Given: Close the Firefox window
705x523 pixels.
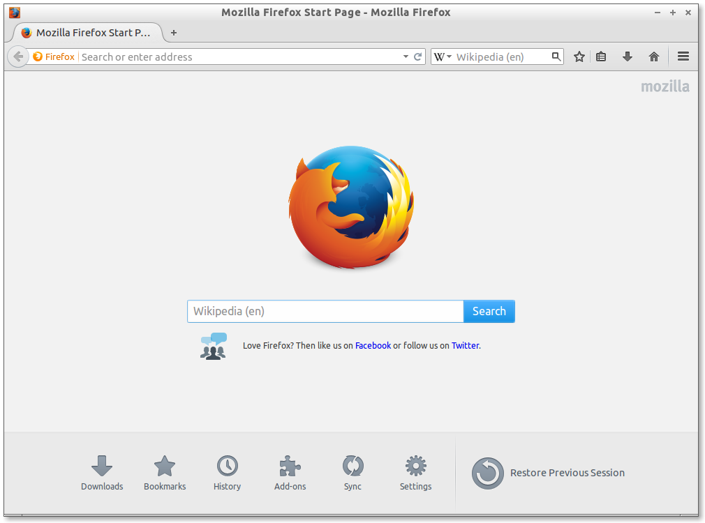Looking at the screenshot, I should 688,13.
